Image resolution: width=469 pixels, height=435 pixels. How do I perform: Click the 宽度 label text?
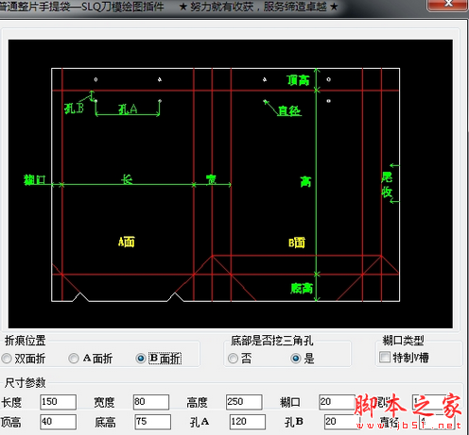[x=104, y=402]
